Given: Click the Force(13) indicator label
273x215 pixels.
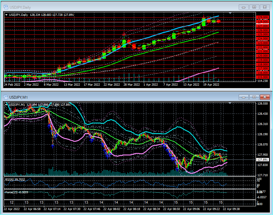Looking at the screenshot, I should [x=17, y=192].
